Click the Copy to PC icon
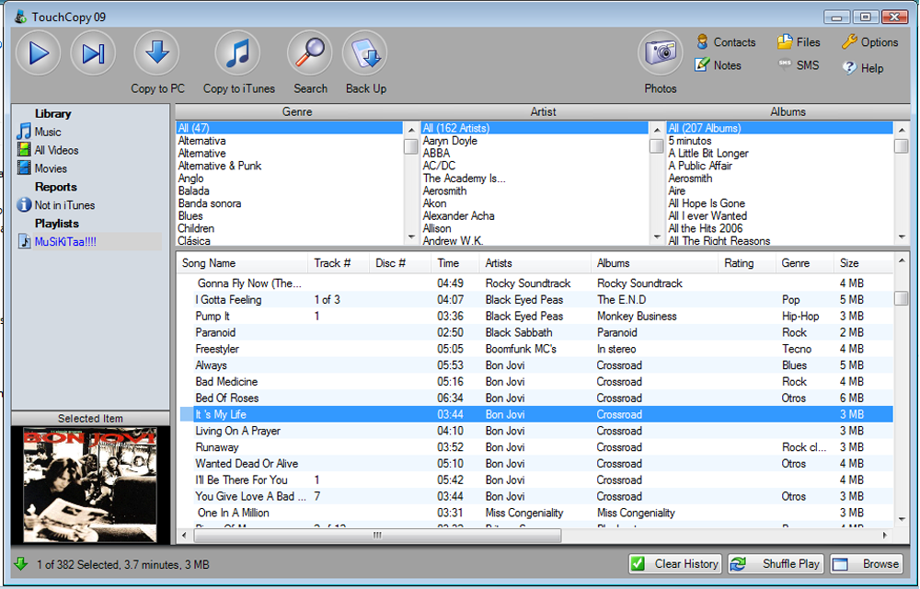Screen dimensions: 920x589 click(x=156, y=53)
